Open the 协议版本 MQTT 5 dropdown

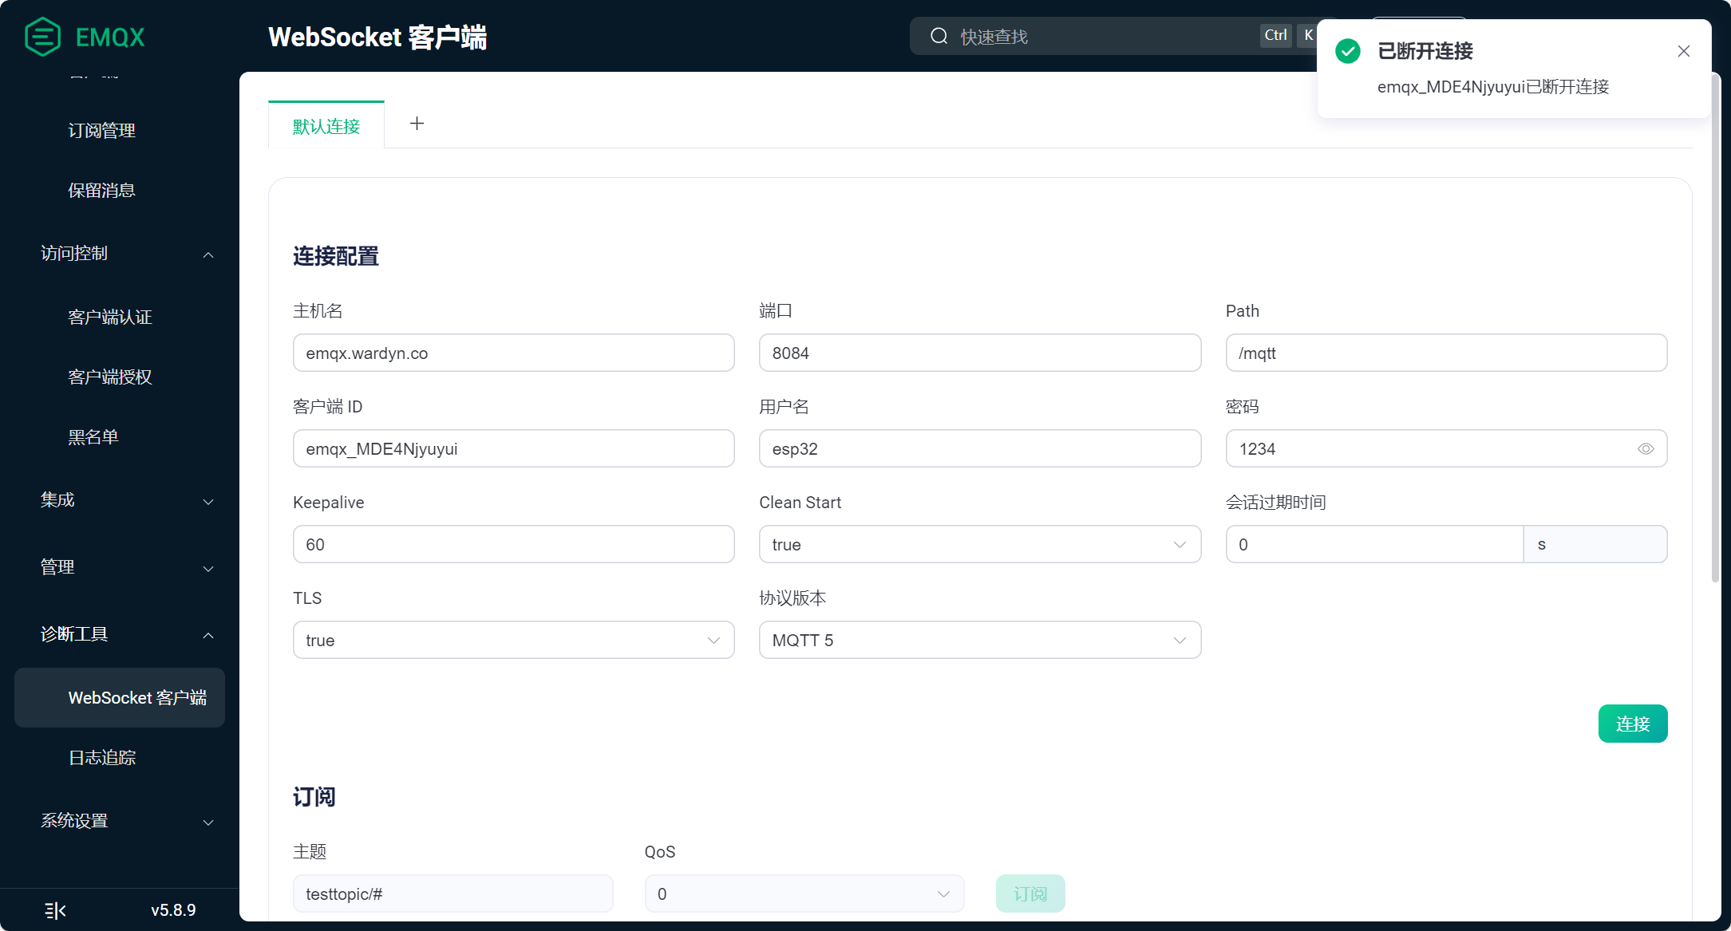(x=980, y=640)
